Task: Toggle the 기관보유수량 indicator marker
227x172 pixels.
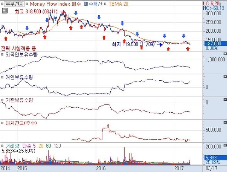Action: tap(2, 100)
